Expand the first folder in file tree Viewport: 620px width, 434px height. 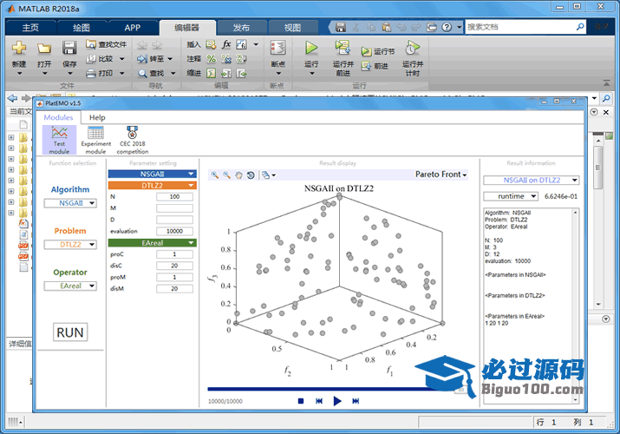[11, 138]
